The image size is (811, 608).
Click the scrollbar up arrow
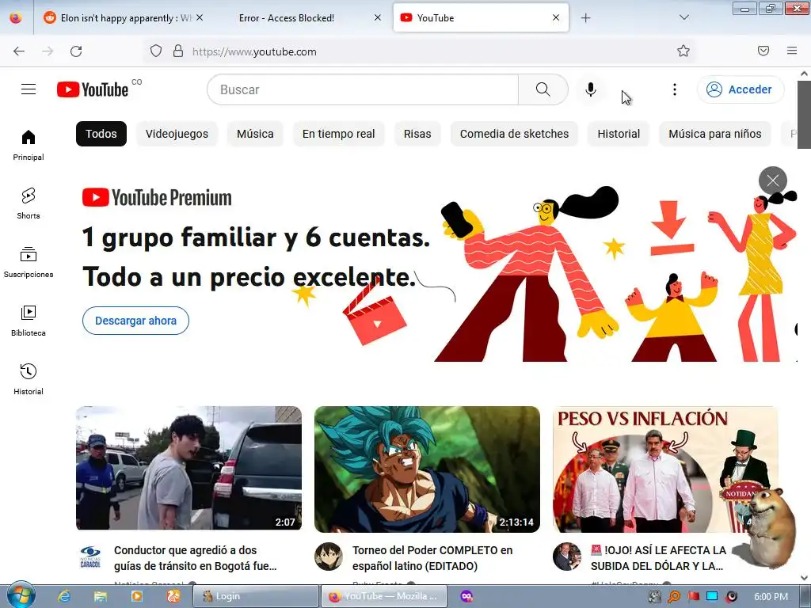[x=805, y=74]
